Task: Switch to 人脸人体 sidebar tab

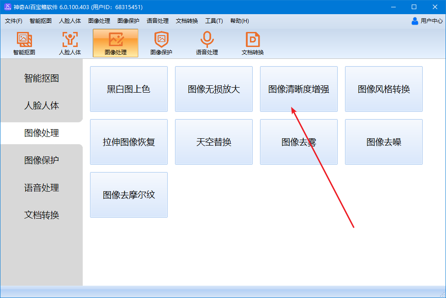Action: tap(42, 105)
